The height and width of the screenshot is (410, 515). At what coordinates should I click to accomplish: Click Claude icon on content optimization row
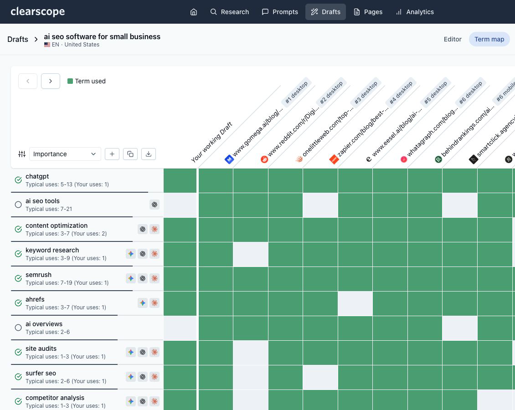[154, 229]
